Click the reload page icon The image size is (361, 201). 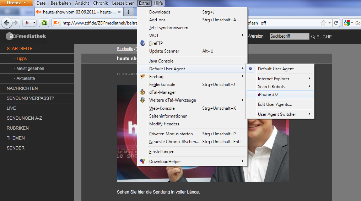336,23
